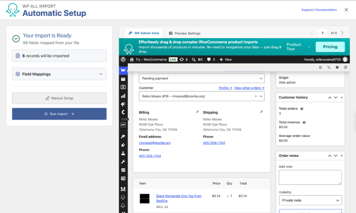Click shipping phone 405-559-1144 link
Viewport: 356px width, 213px height.
tap(214, 143)
